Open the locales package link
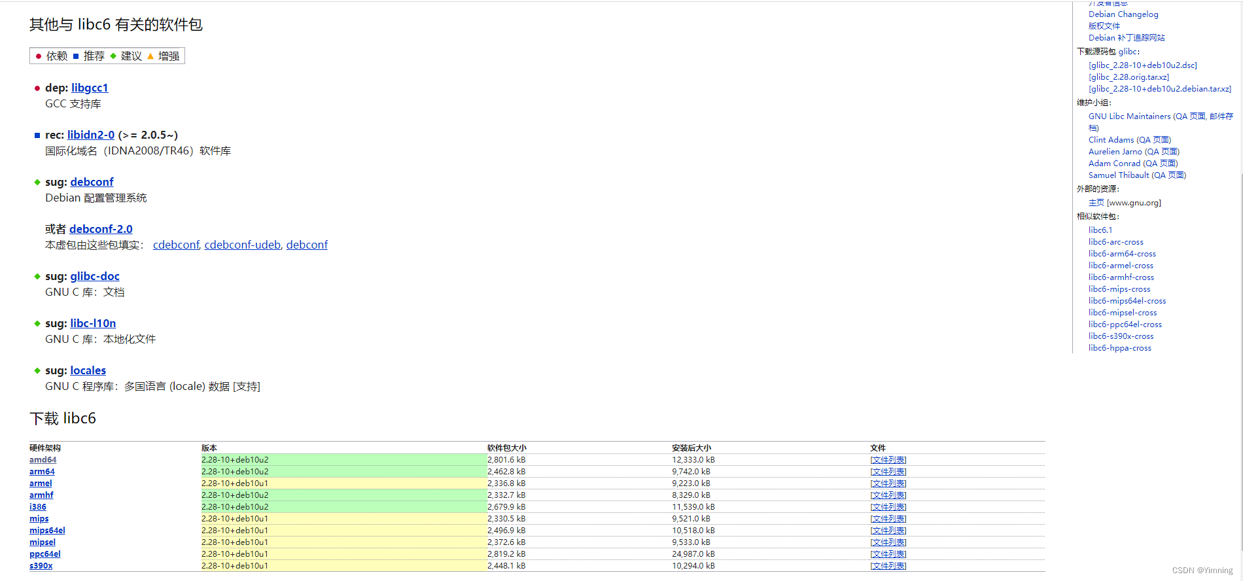 (x=88, y=370)
